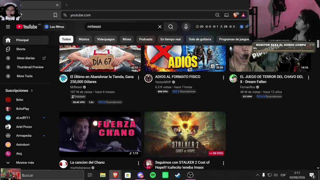Open the vidIQ extension menu icon
Screen dimensions: 320x180
click(241, 27)
